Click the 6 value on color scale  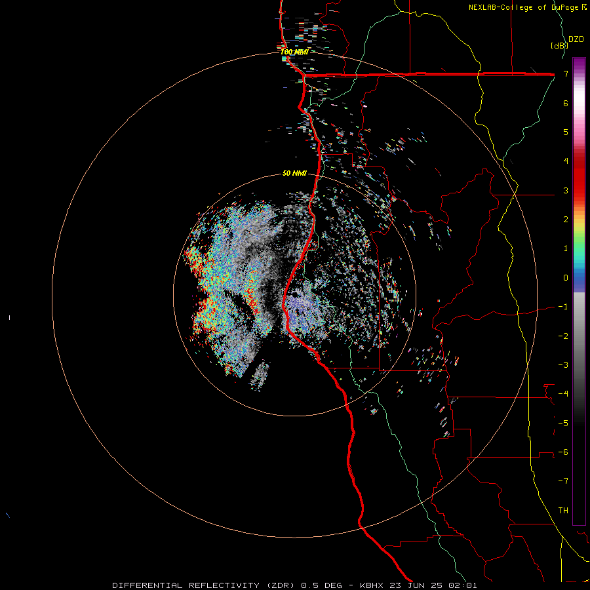(566, 103)
